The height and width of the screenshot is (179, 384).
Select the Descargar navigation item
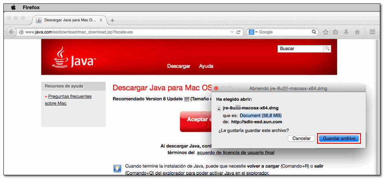click(178, 66)
